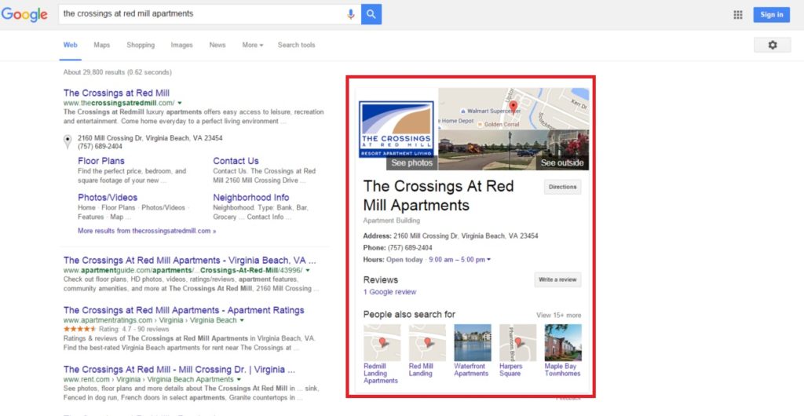
Task: Click the microphone voice search icon
Action: pos(351,14)
